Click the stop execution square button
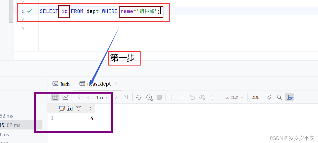The width and height of the screenshot is (318, 143). [x=159, y=97]
